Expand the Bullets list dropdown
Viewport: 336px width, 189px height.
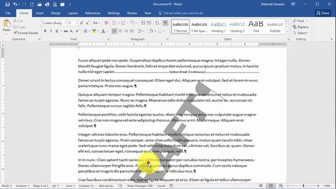[x=119, y=23]
